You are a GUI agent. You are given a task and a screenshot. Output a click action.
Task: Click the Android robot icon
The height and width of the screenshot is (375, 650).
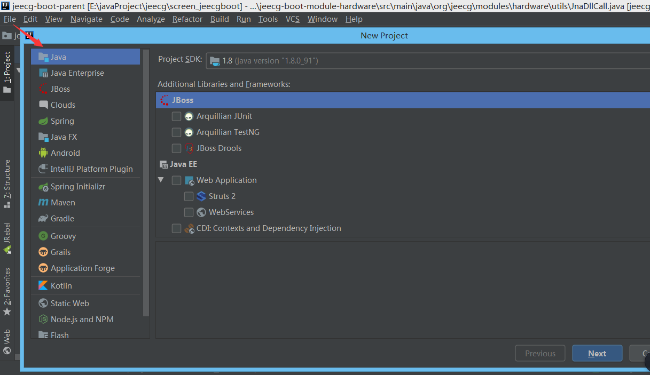tap(43, 153)
